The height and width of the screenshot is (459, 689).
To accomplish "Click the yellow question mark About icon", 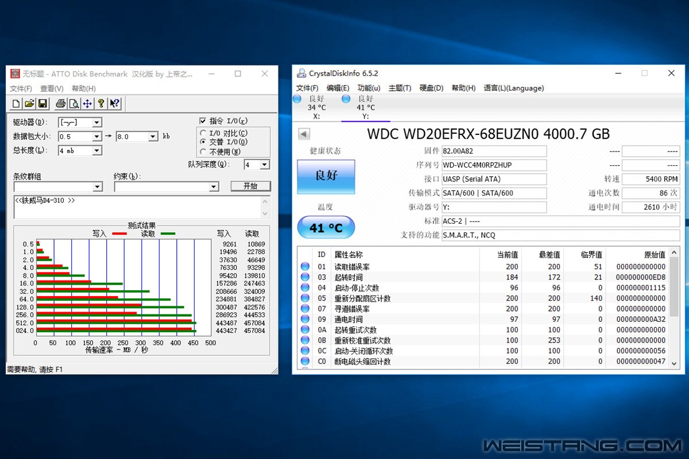I will point(101,103).
